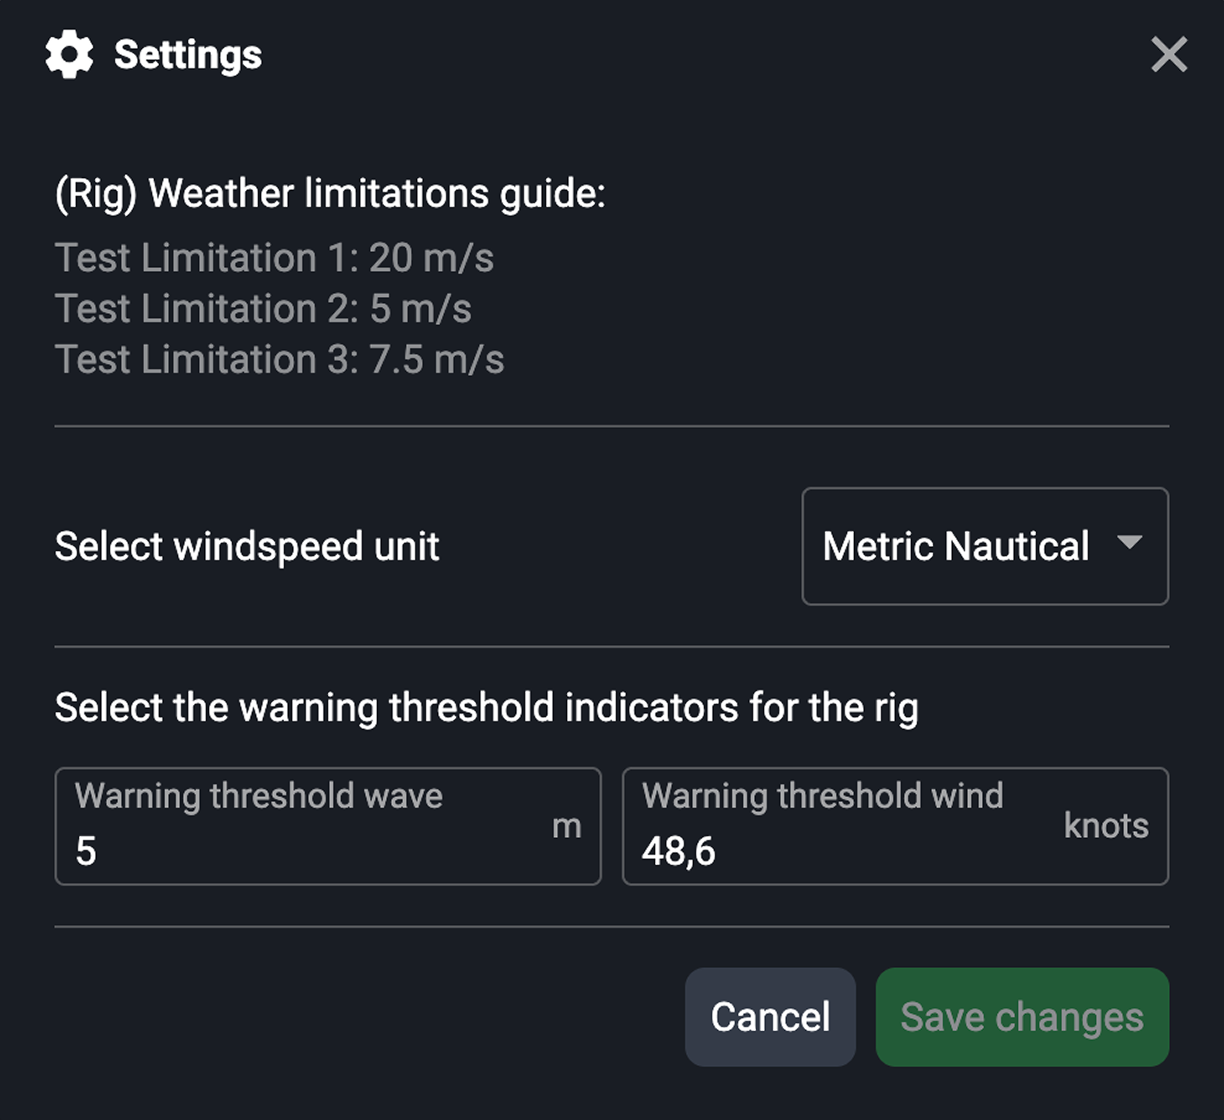Viewport: 1224px width, 1120px height.
Task: Click the Cancel button
Action: pos(770,1017)
